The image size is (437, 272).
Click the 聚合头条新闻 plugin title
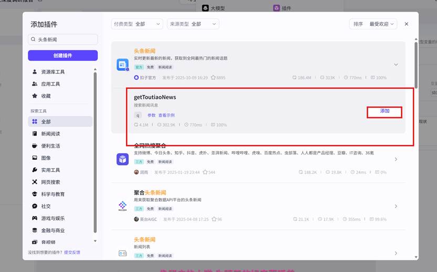tap(150, 192)
